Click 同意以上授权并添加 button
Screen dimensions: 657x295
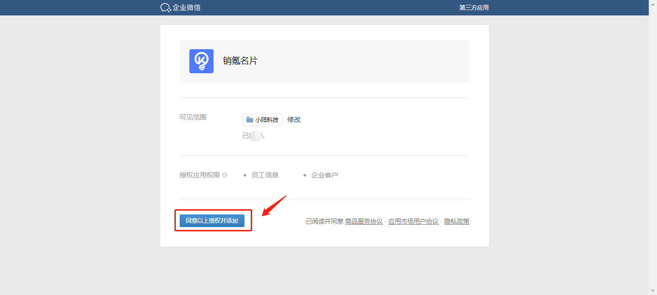pyautogui.click(x=212, y=221)
